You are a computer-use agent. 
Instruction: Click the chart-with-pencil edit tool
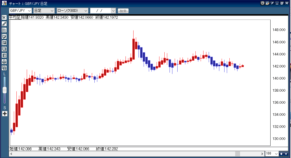click(4, 36)
